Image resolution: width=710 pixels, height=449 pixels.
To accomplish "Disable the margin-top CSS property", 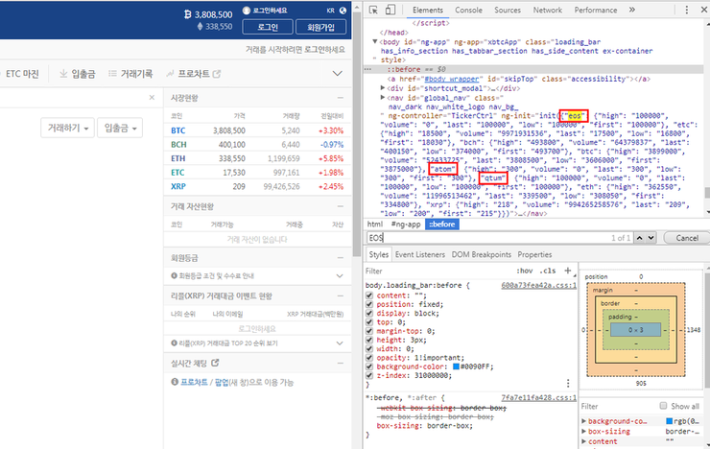I will click(369, 331).
